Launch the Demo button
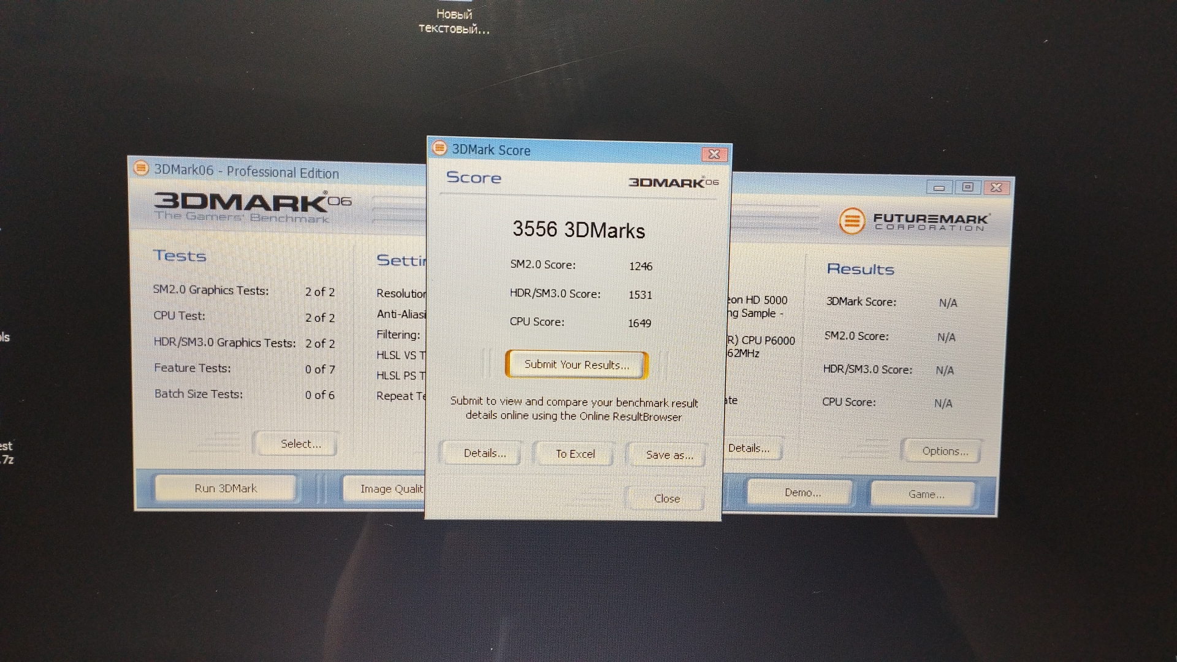1177x662 pixels. [802, 493]
